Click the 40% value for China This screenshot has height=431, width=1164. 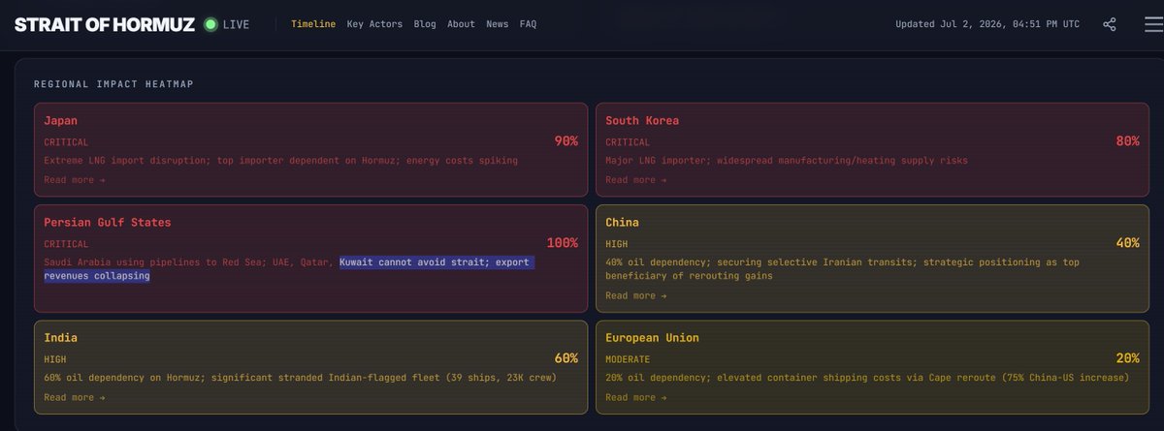pos(1127,243)
